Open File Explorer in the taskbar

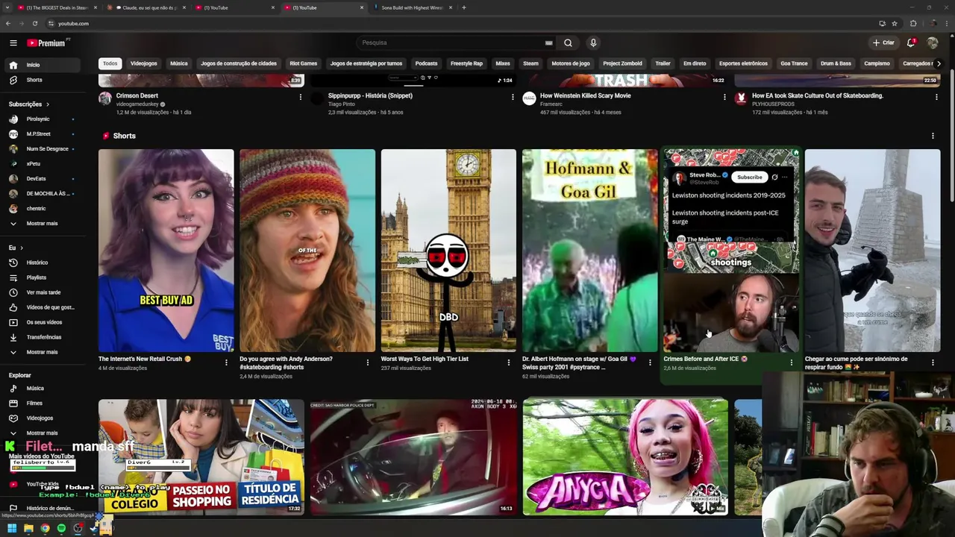28,528
